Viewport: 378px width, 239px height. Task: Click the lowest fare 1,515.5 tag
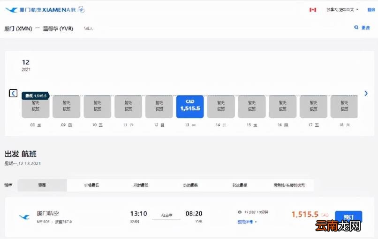[x=36, y=96]
